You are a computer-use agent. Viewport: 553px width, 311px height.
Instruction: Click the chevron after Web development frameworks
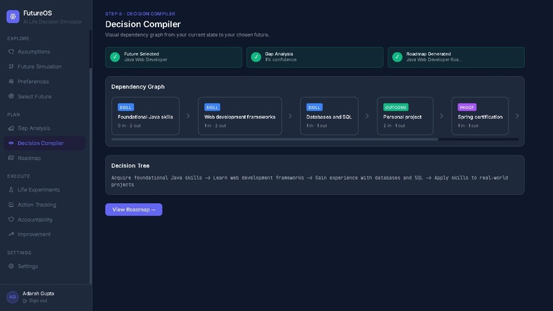click(x=290, y=116)
